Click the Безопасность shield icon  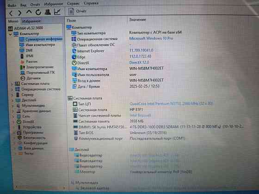[x=20, y=138]
